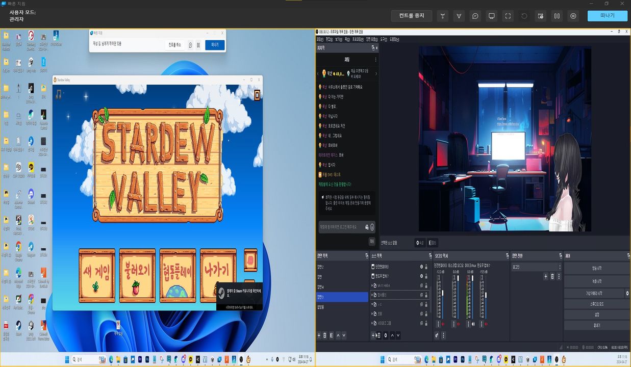Screen dimensions: 631x367
Task: Open the 프로파일 menu in OBS
Action: tap(358, 39)
